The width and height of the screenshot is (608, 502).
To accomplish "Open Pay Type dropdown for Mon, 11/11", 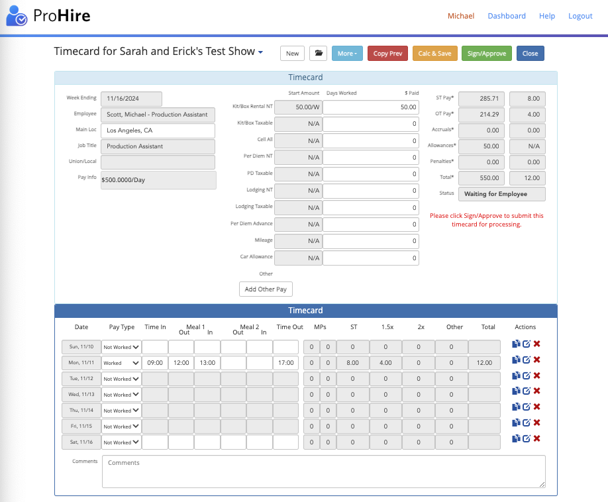I will (121, 363).
